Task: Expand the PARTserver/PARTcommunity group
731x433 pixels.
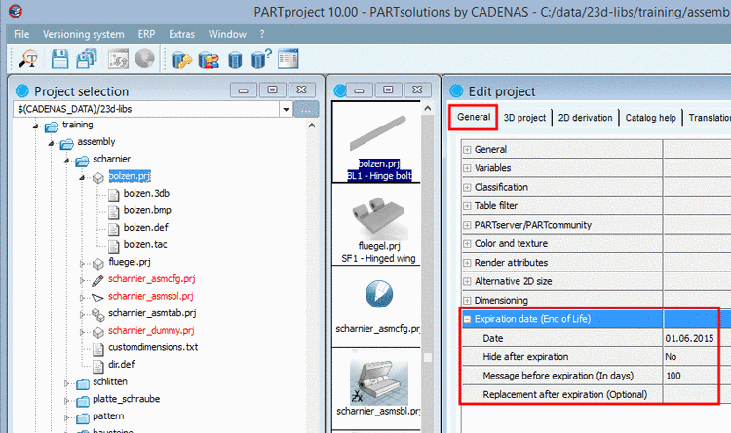Action: click(x=467, y=225)
